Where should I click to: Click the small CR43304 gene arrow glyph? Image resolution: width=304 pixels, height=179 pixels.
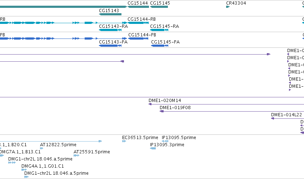point(228,7)
